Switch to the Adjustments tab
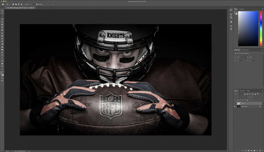The image size is (264, 152). click(245, 50)
